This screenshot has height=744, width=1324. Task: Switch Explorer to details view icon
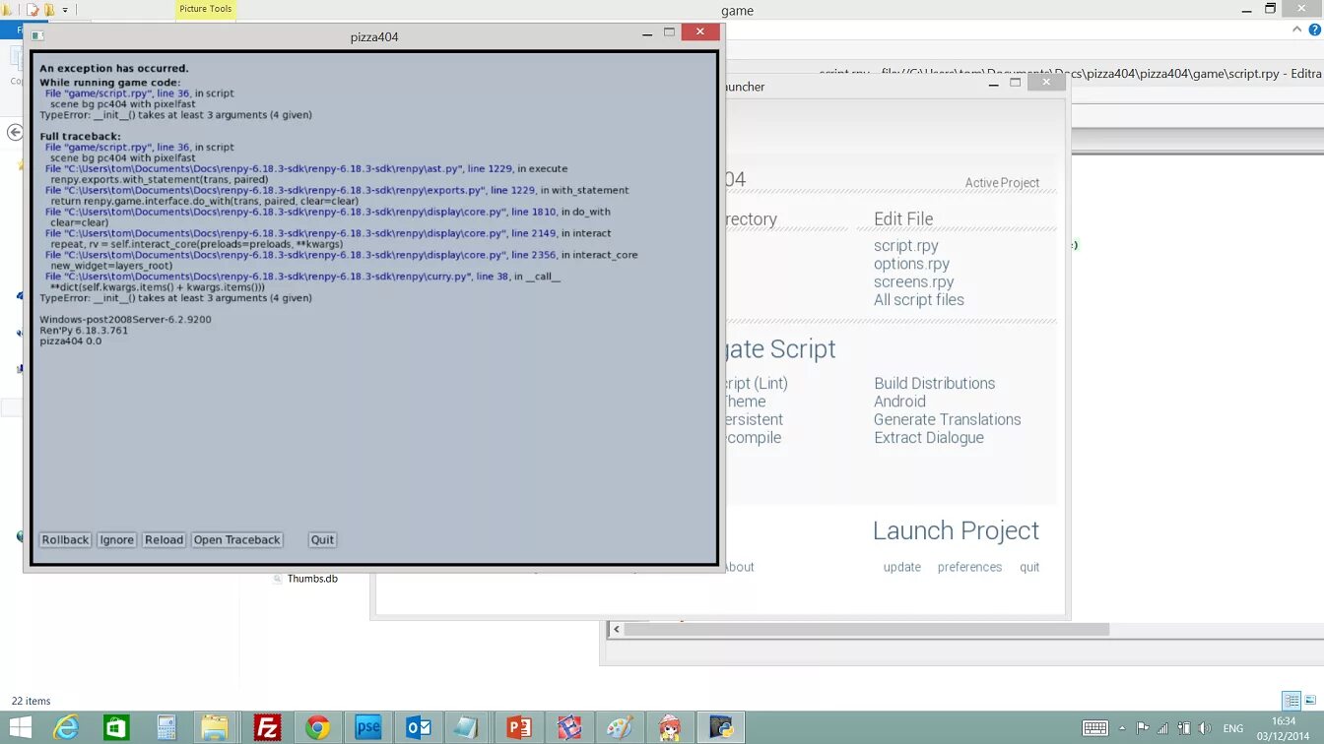(1291, 701)
